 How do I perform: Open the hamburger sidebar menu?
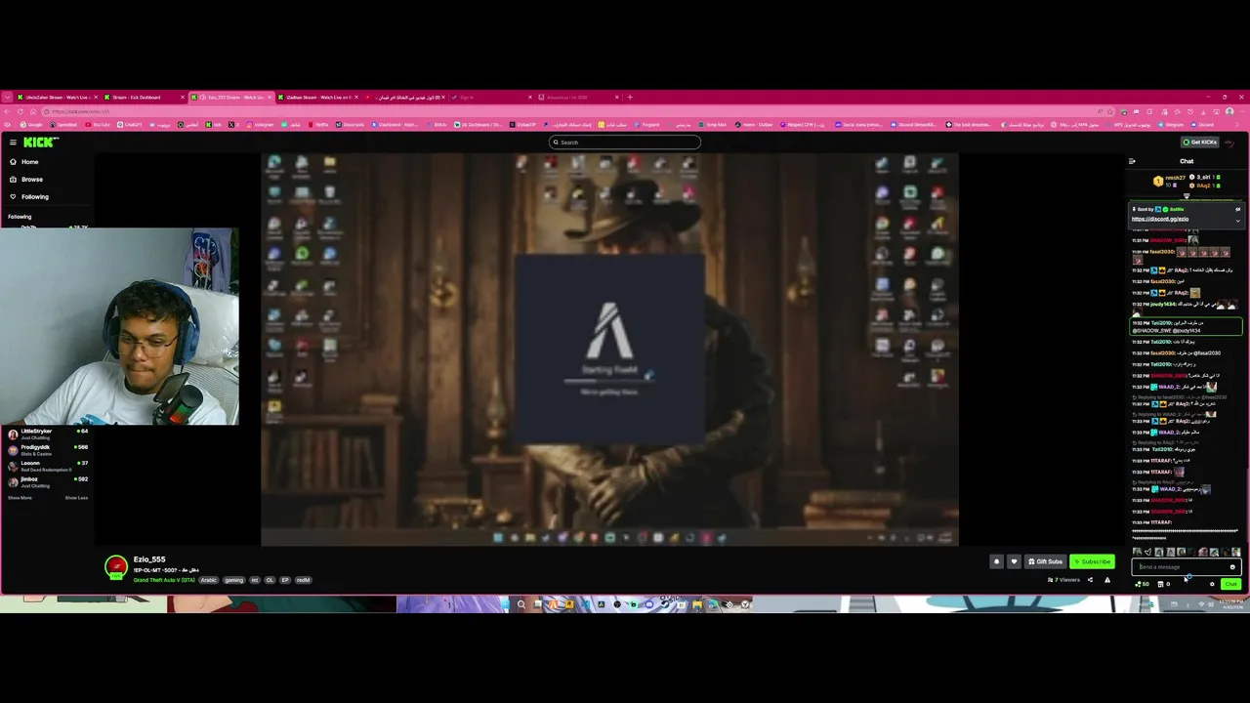point(13,143)
